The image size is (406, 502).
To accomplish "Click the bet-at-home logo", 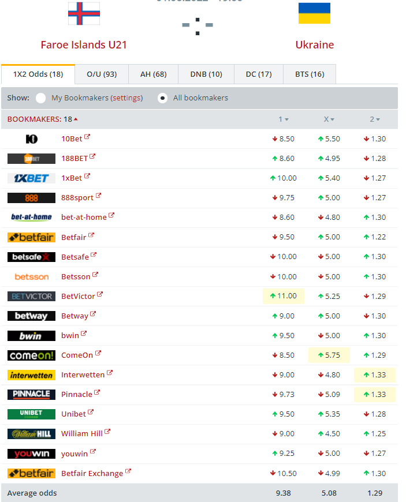I will pyautogui.click(x=31, y=217).
